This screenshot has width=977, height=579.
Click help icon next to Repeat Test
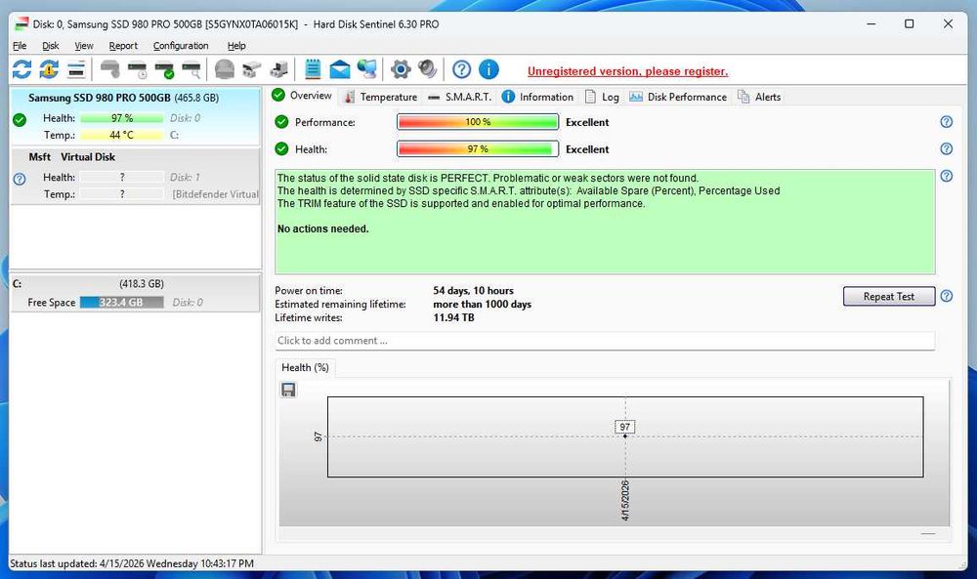(x=947, y=297)
